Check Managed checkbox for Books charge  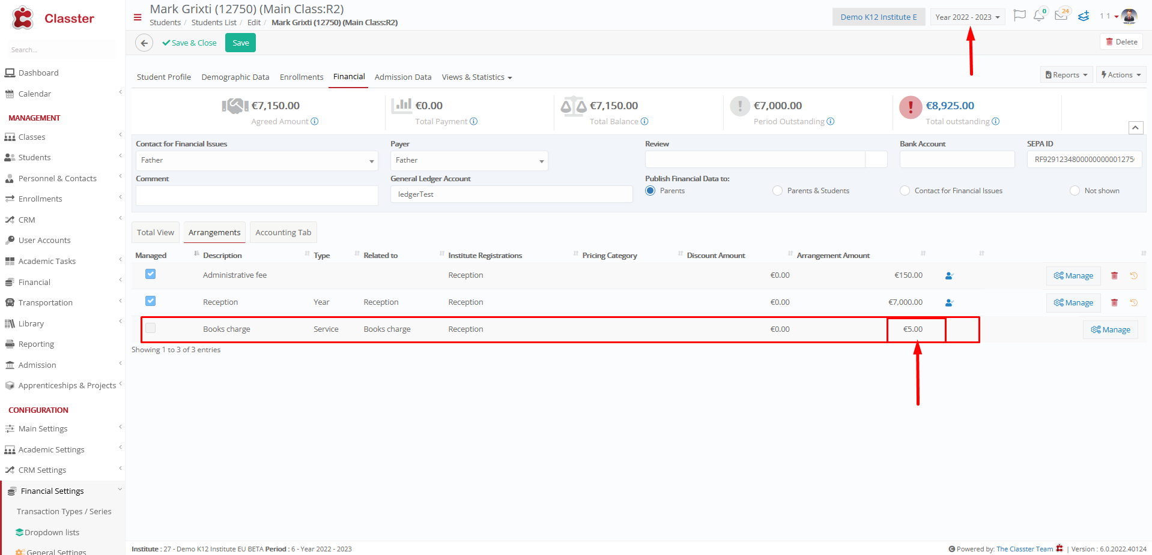tap(150, 328)
